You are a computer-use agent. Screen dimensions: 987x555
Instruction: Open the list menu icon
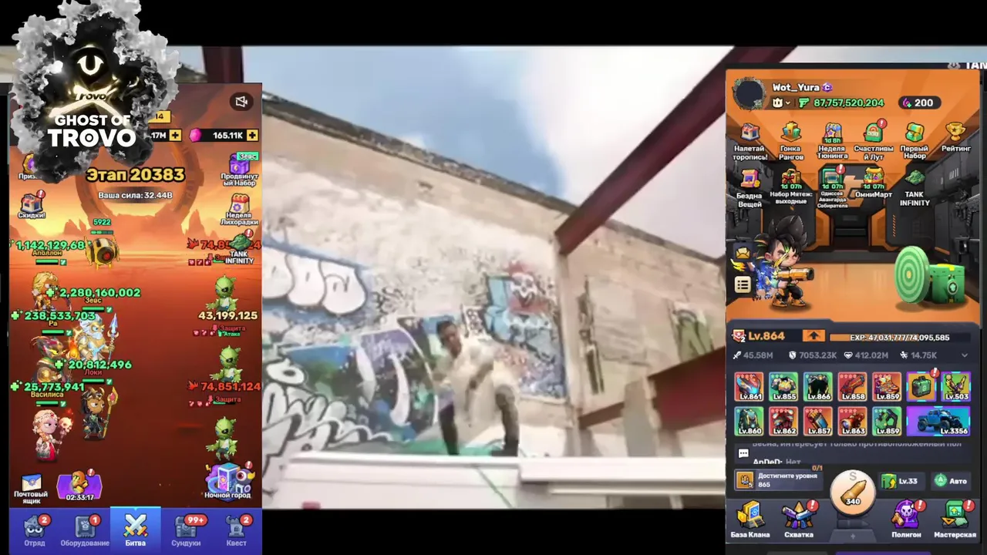coord(743,285)
